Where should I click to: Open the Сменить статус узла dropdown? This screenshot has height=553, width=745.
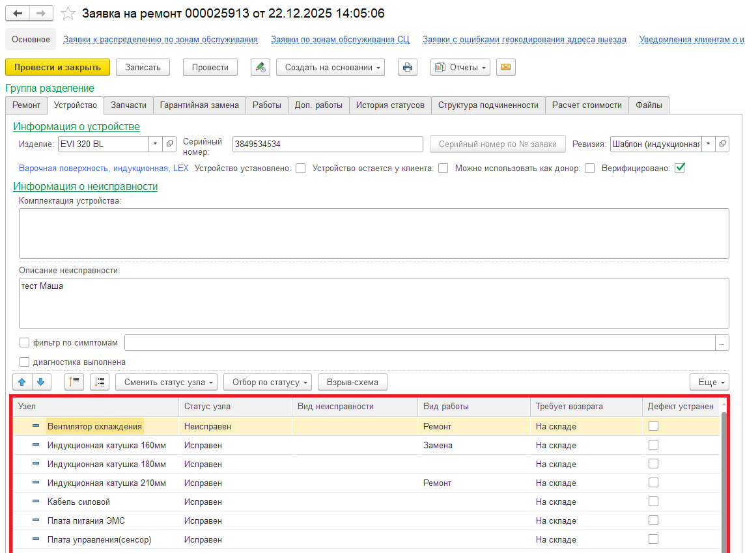click(167, 382)
